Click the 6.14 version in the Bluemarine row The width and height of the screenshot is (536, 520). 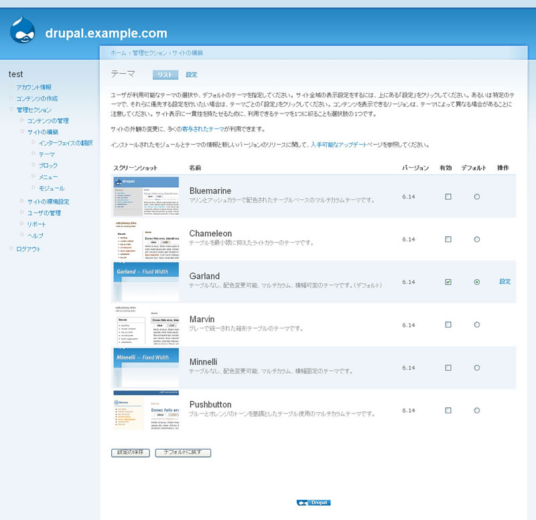[x=409, y=197]
